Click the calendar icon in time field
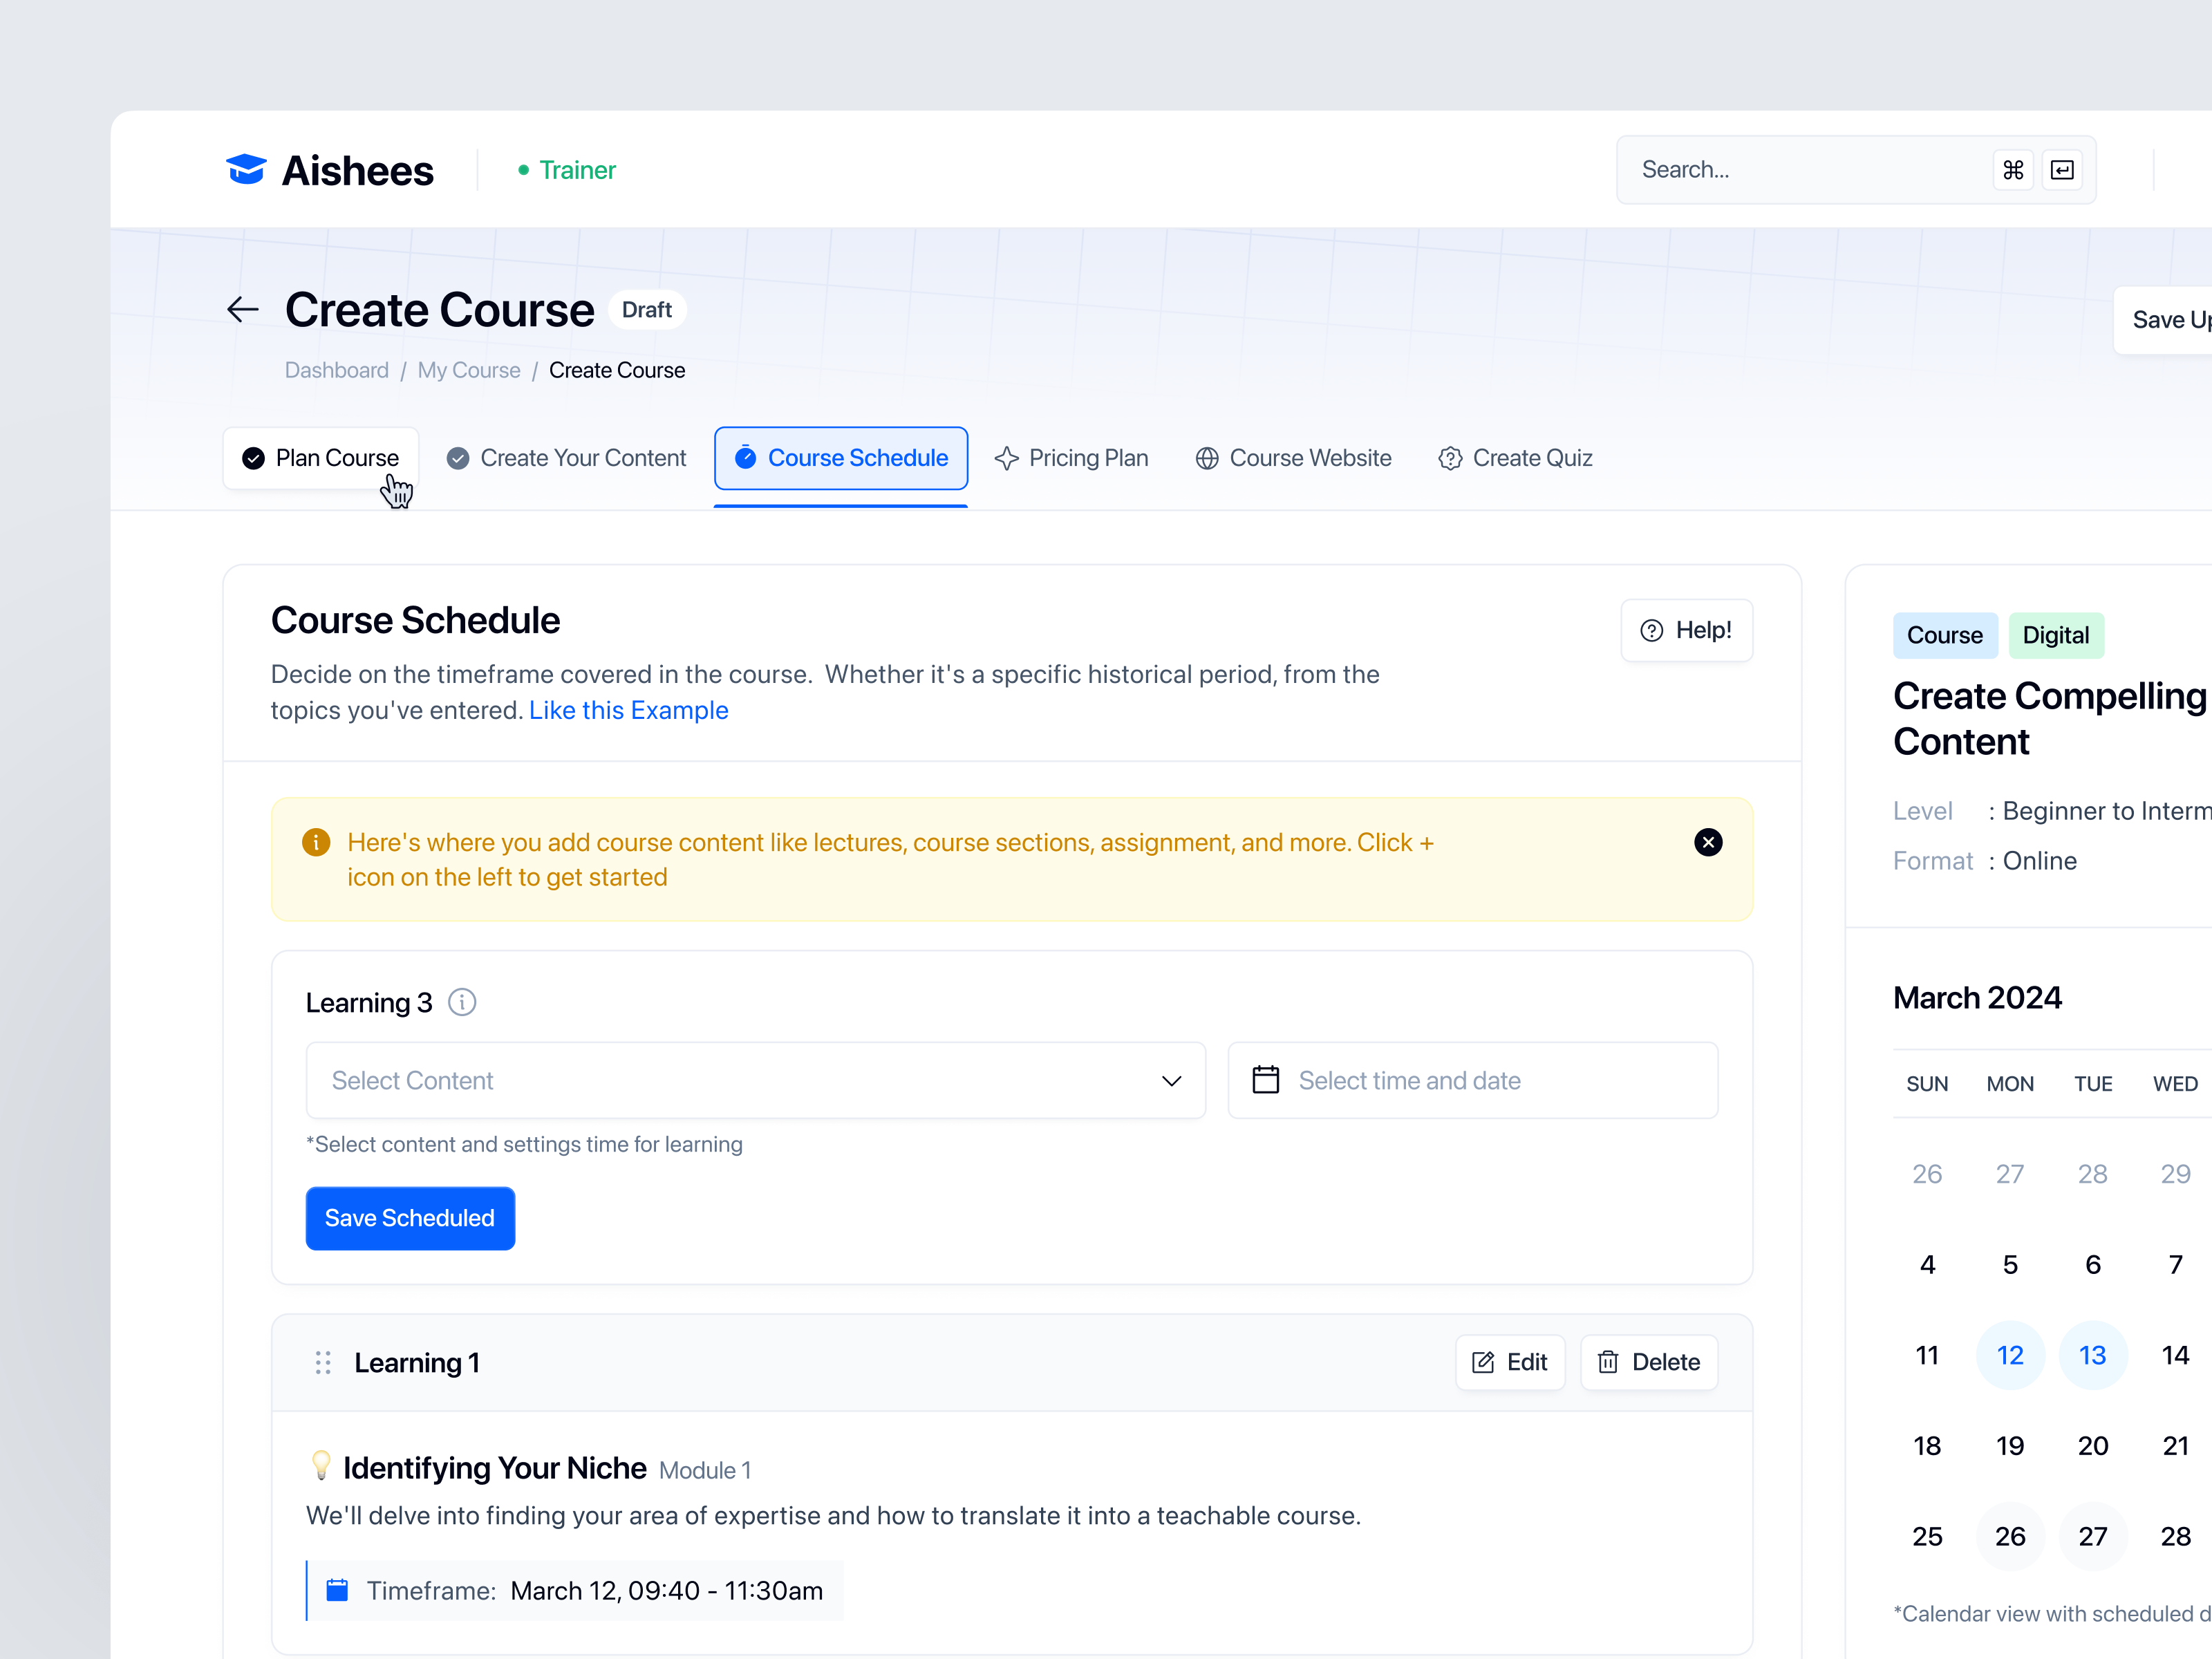The image size is (2212, 1659). (x=1266, y=1080)
